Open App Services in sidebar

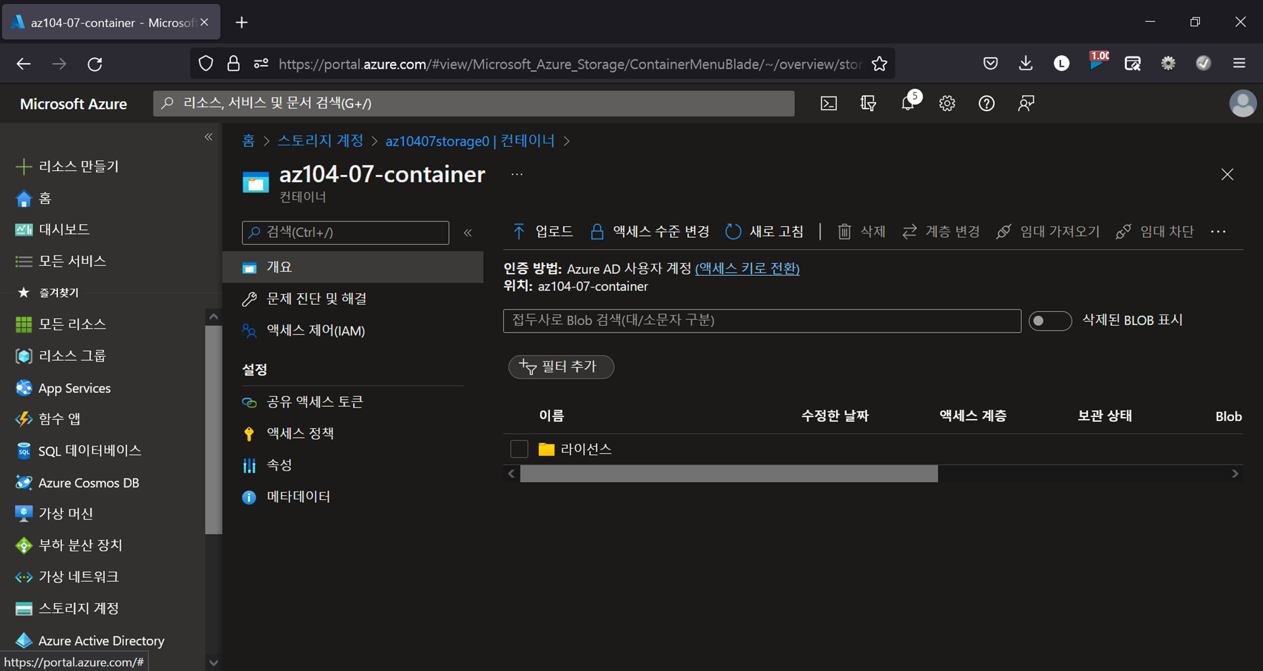tap(63, 388)
